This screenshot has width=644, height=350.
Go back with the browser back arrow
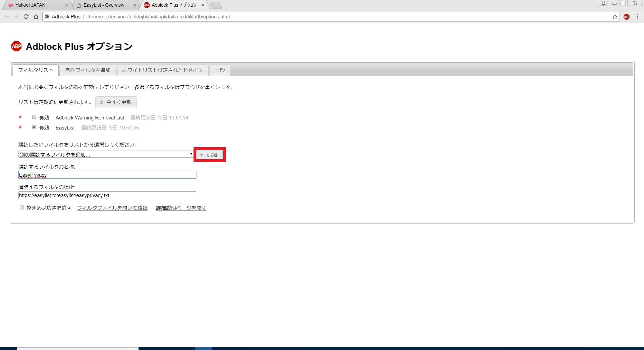pos(6,17)
